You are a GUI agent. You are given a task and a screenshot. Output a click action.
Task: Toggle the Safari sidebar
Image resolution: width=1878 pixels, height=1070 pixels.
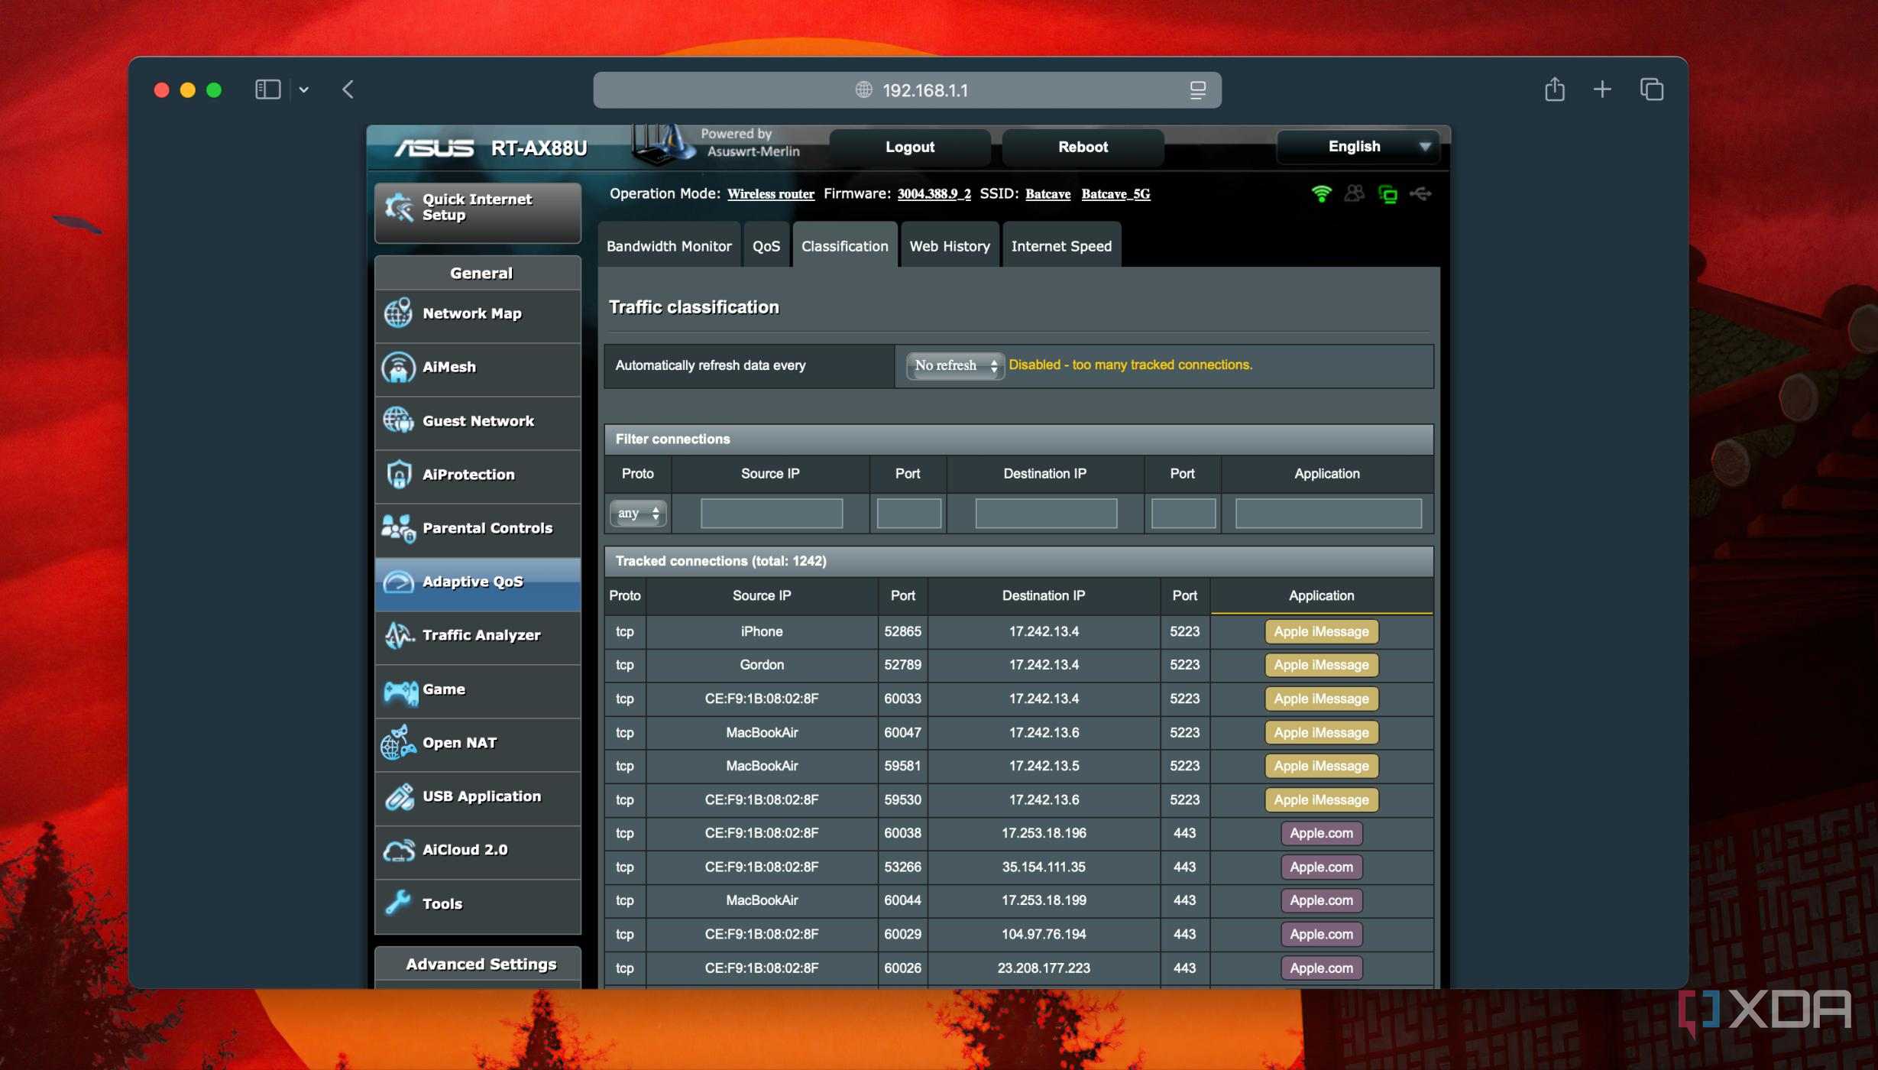click(x=267, y=89)
